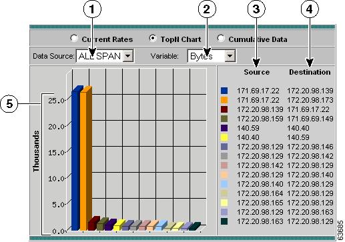
Task: Click the Thousands axis label
Action: (36, 151)
